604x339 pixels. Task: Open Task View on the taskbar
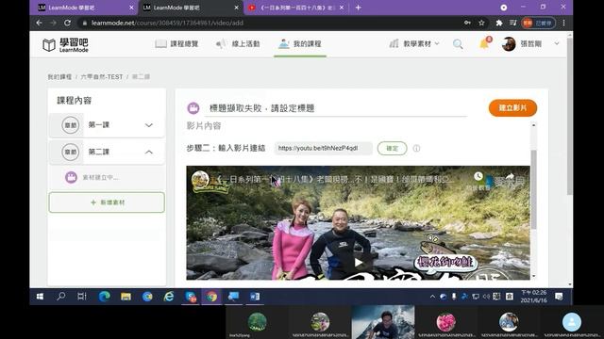(x=82, y=297)
